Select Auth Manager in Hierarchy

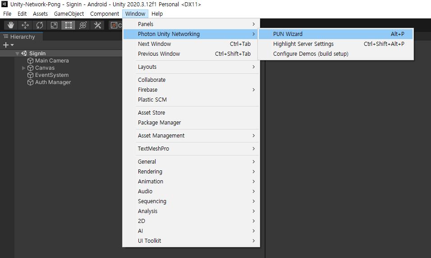[53, 82]
